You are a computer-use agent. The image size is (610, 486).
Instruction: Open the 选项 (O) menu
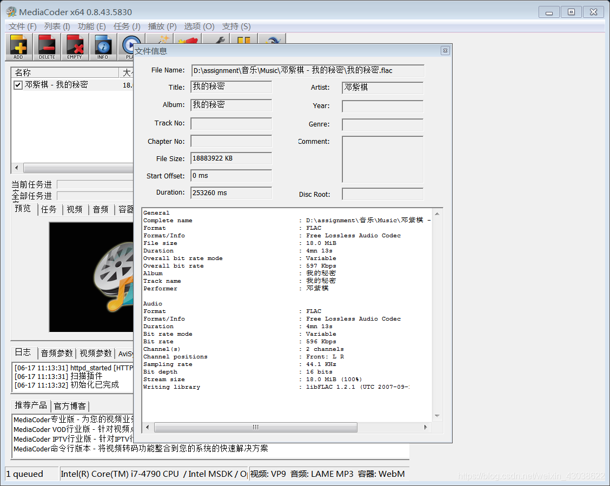199,26
